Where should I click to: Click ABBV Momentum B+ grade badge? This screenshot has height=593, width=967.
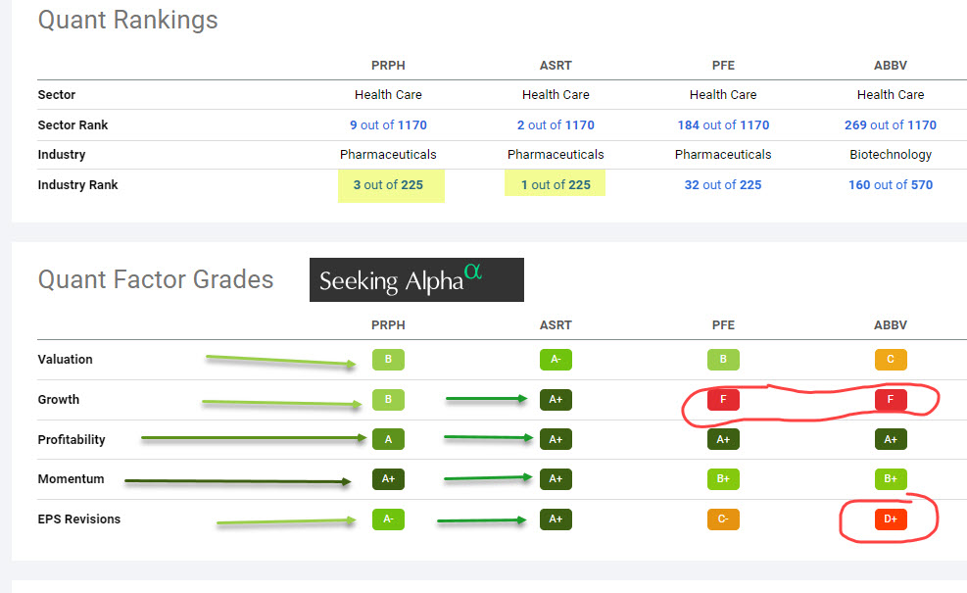(891, 479)
